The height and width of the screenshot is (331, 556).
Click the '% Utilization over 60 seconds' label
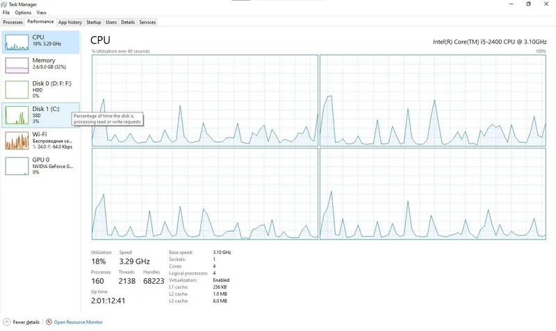[120, 51]
